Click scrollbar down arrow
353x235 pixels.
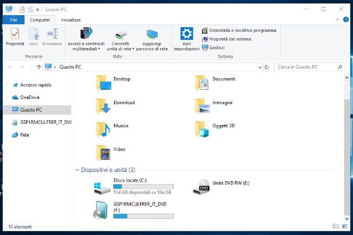click(x=347, y=219)
